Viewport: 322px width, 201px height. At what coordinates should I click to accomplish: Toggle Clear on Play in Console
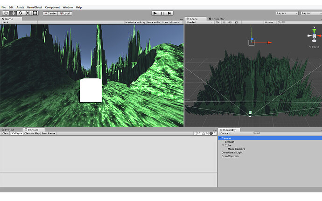(32, 133)
